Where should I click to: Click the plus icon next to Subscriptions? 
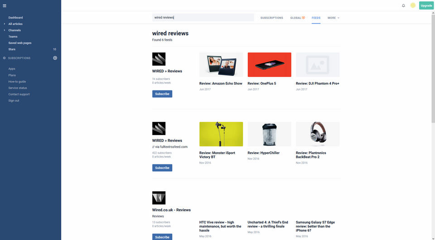tap(55, 58)
